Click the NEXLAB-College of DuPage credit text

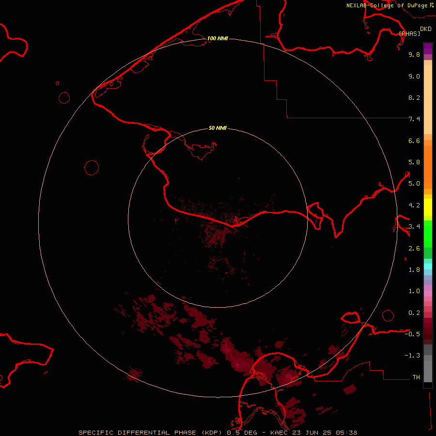387,5
